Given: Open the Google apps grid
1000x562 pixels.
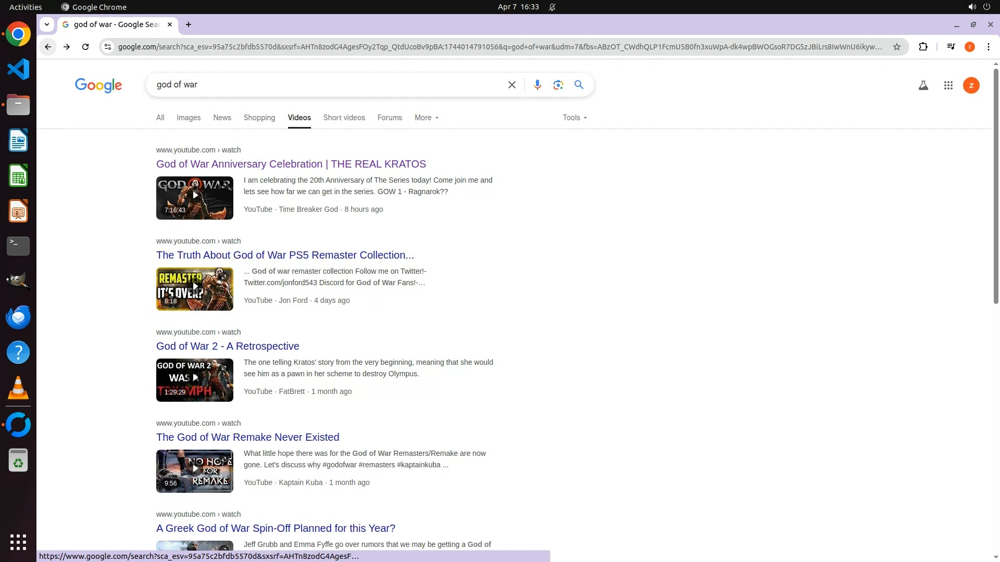Looking at the screenshot, I should 948,85.
